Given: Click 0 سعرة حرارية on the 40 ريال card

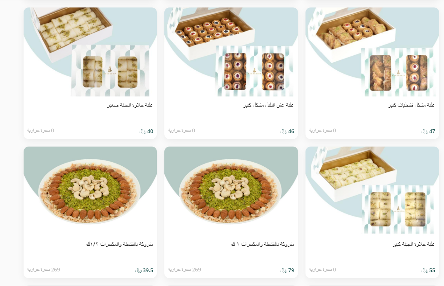Looking at the screenshot, I should coord(40,130).
